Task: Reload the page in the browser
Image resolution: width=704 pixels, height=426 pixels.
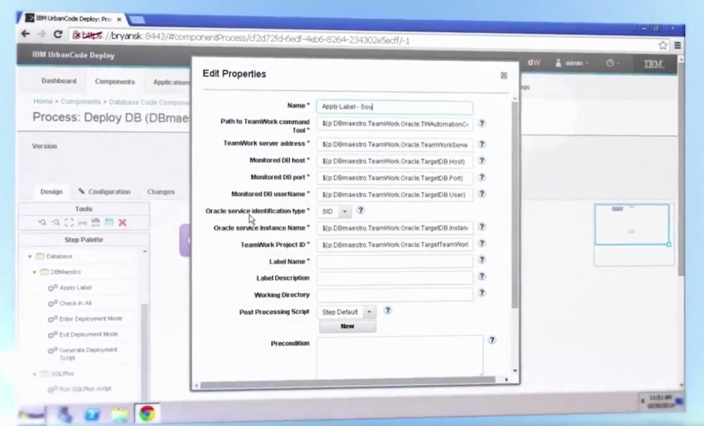Action: [x=57, y=34]
